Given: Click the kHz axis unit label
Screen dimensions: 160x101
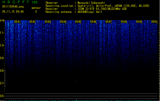Looking at the screenshot, I should [x=2, y=20].
